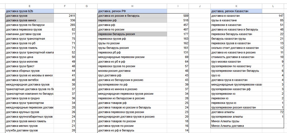Select the cell with value 2411

tap(65, 16)
